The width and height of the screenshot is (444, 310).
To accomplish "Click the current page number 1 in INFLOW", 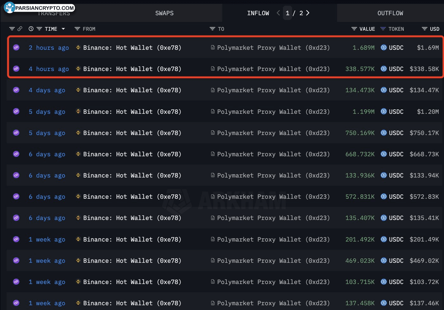I will [287, 13].
